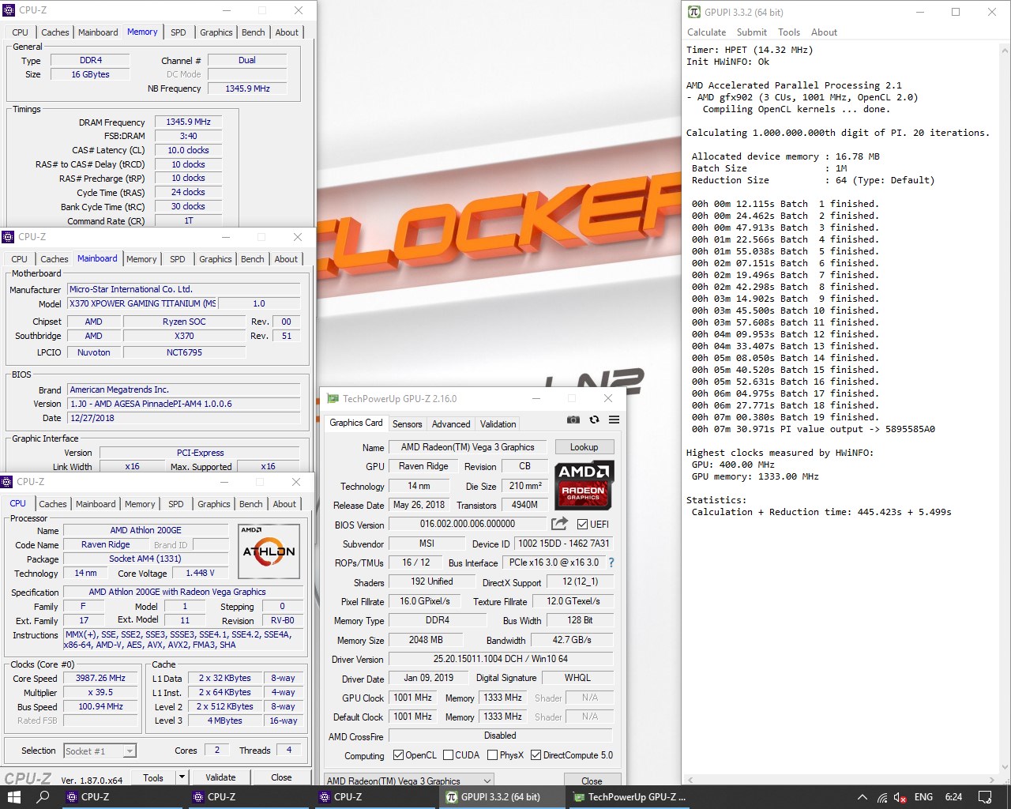1011x809 pixels.
Task: Open the Tools dropdown arrow in CPU-Z
Action: pyautogui.click(x=182, y=777)
